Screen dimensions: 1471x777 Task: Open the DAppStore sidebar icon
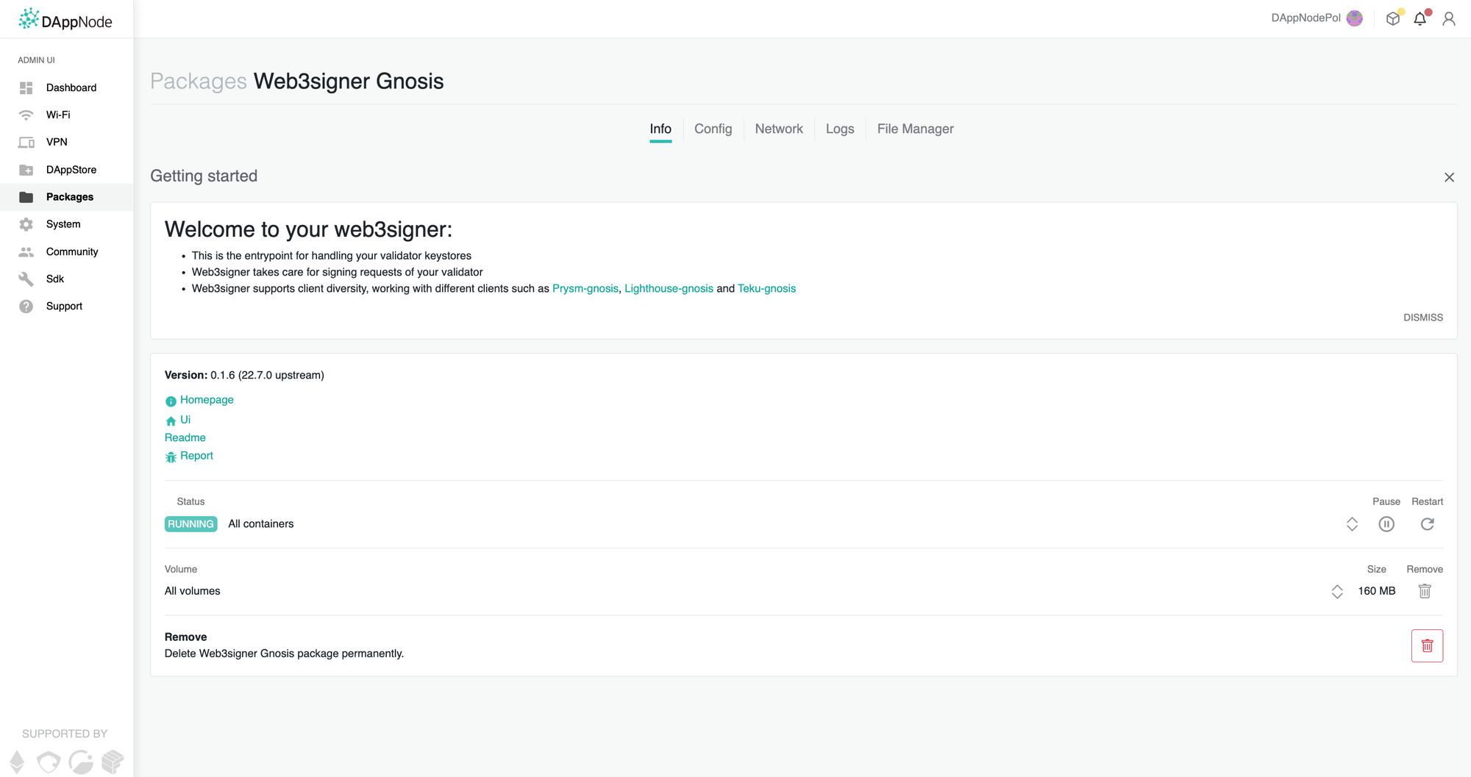pyautogui.click(x=26, y=170)
